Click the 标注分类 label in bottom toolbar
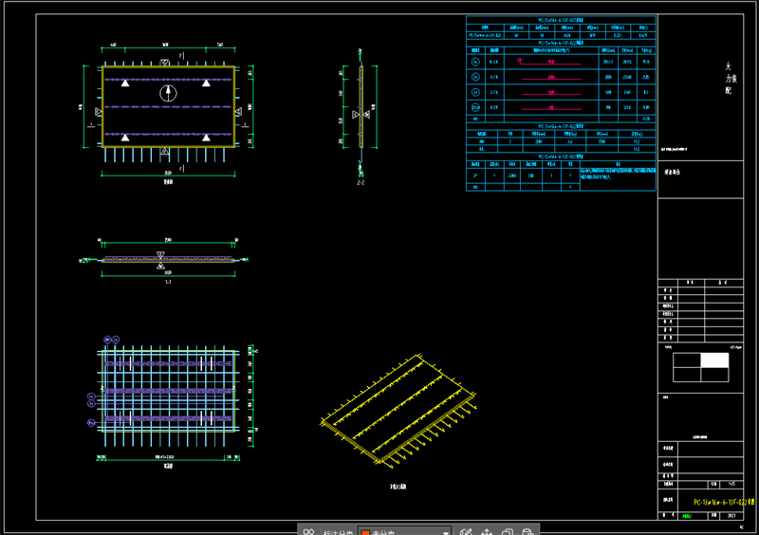This screenshot has width=759, height=535. click(x=338, y=532)
